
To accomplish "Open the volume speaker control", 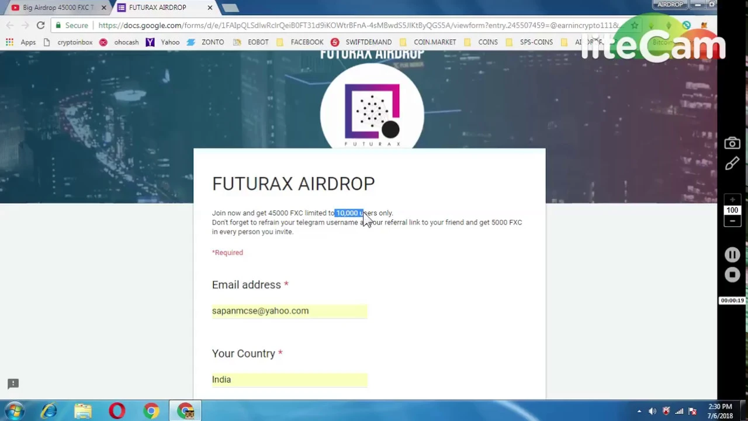I will 652,411.
